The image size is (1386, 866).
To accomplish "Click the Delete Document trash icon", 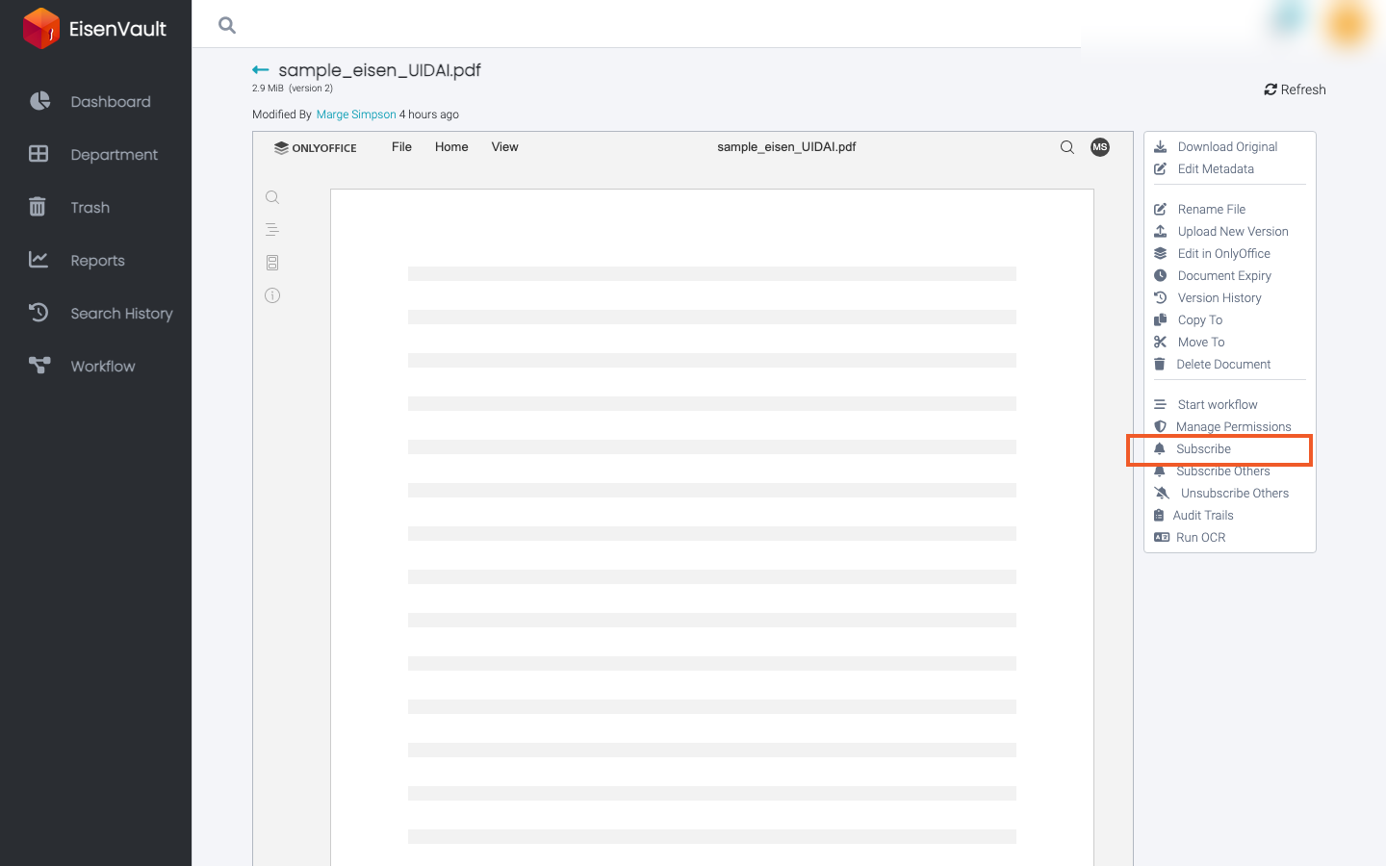I will click(1160, 364).
